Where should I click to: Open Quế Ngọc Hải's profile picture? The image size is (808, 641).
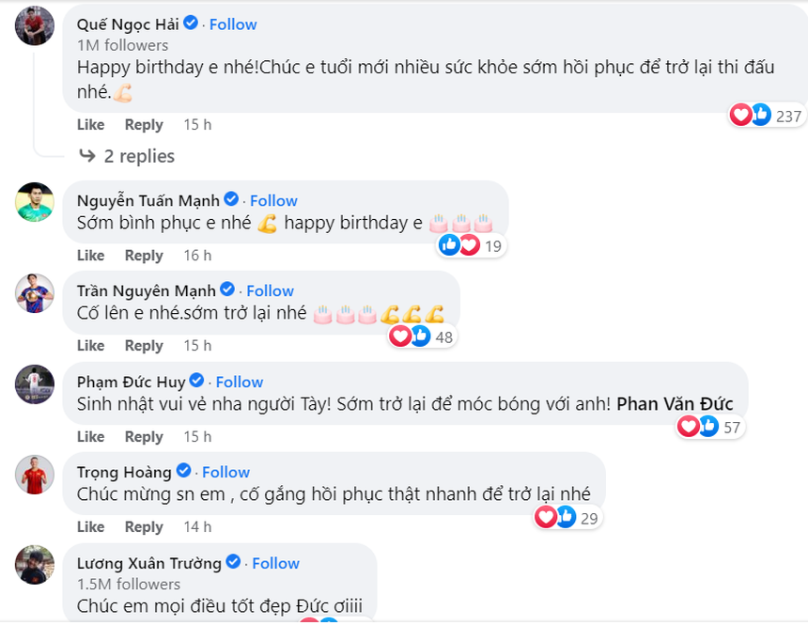click(x=35, y=24)
